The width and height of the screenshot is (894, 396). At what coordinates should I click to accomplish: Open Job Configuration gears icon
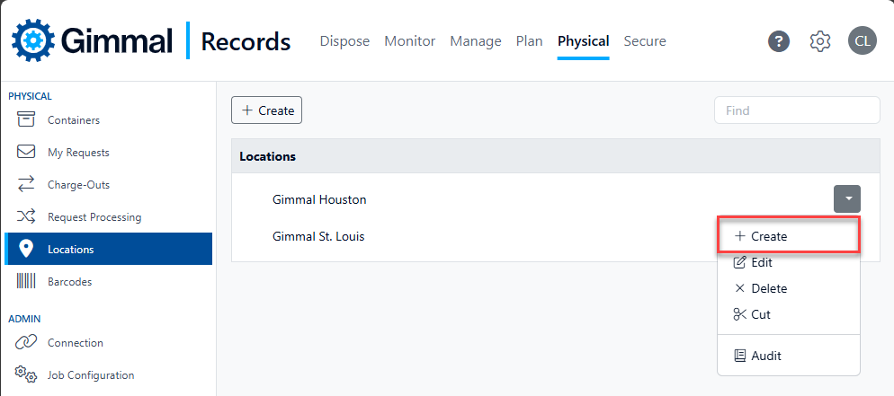(x=26, y=374)
